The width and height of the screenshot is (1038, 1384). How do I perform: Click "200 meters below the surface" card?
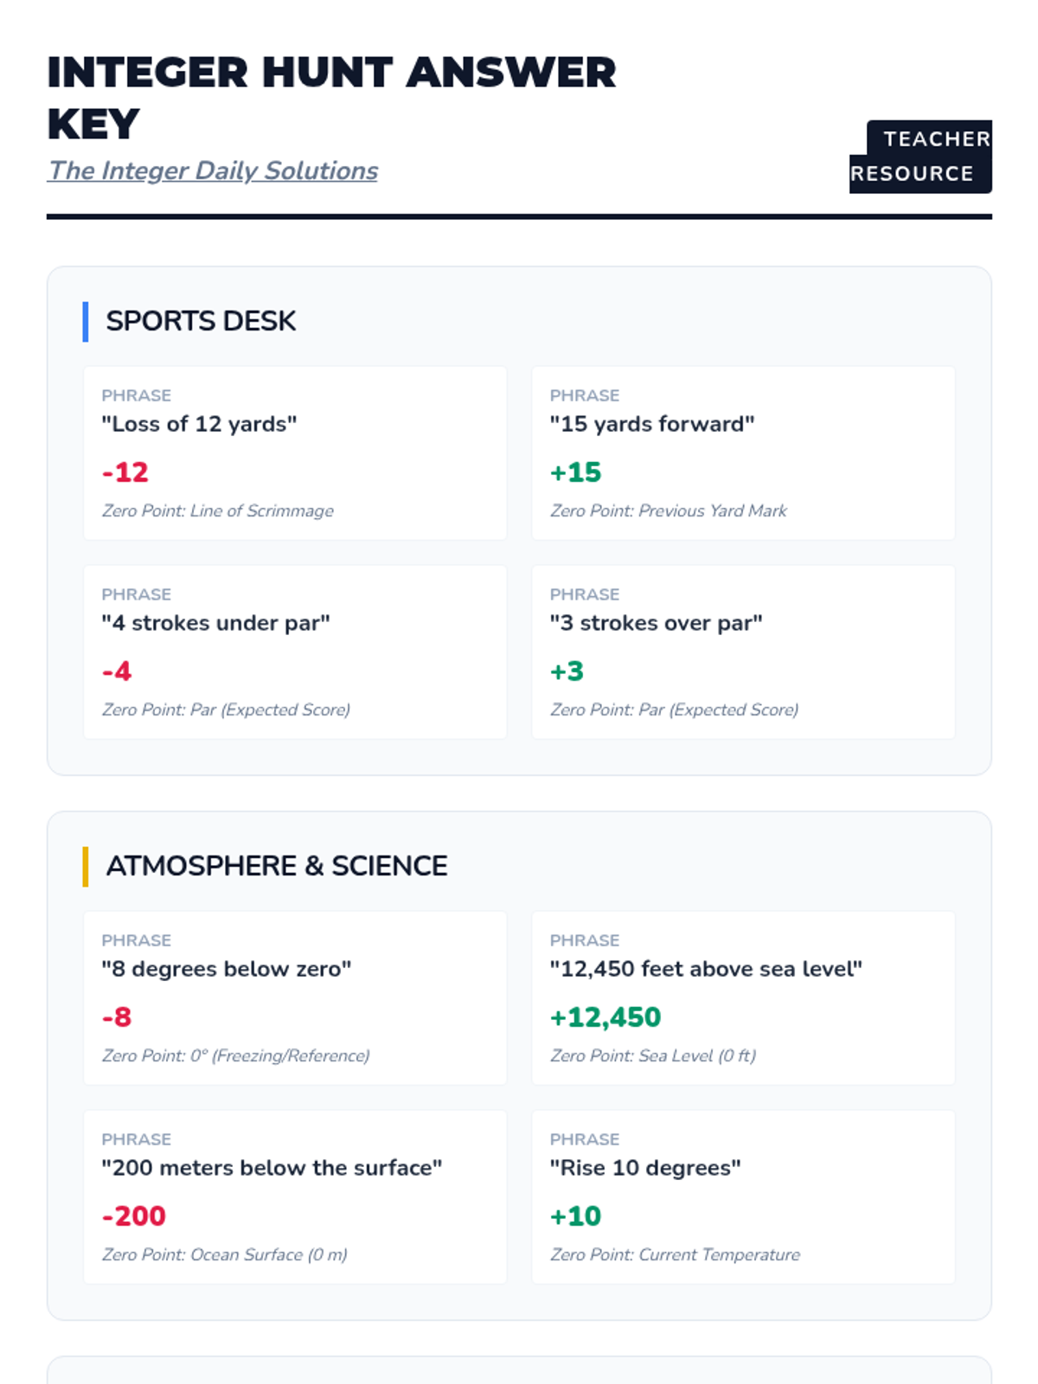295,1197
